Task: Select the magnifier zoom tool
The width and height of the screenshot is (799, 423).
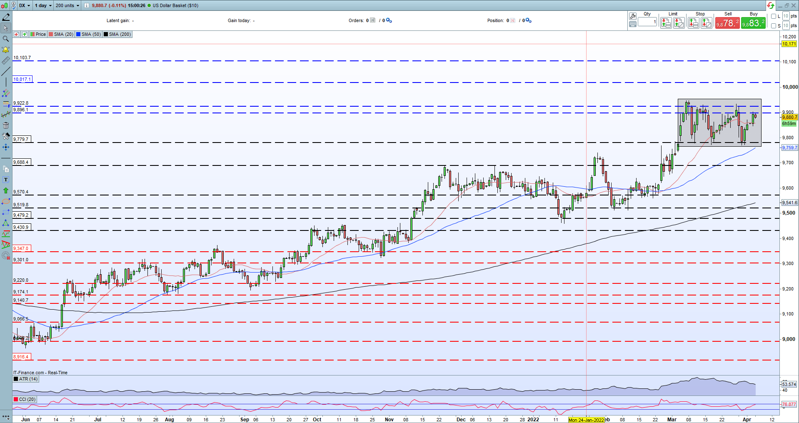Action: pyautogui.click(x=6, y=39)
